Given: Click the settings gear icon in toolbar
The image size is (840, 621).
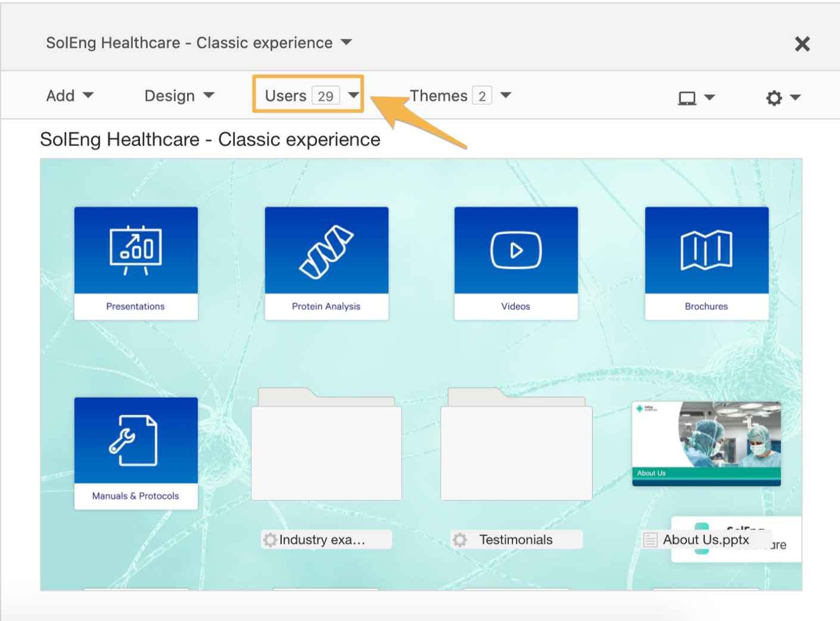Looking at the screenshot, I should click(774, 98).
